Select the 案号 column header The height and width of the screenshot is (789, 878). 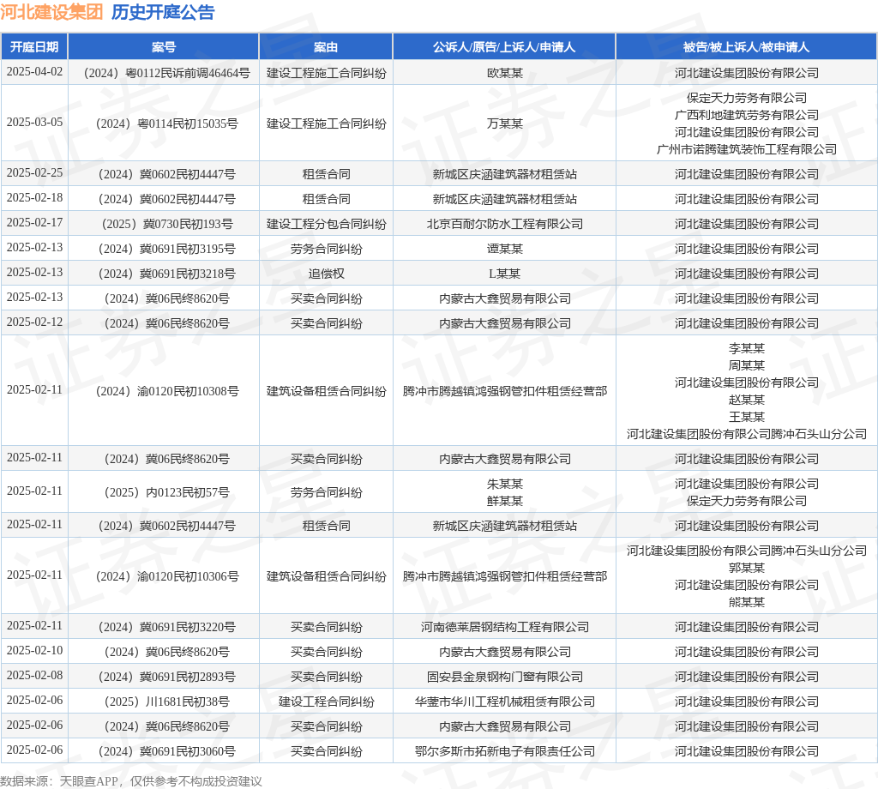164,47
